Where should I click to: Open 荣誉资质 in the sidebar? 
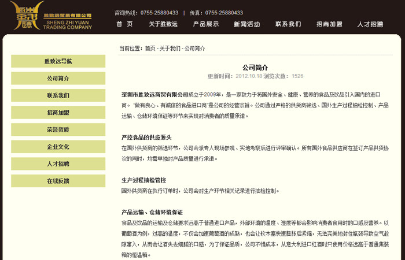58,129
